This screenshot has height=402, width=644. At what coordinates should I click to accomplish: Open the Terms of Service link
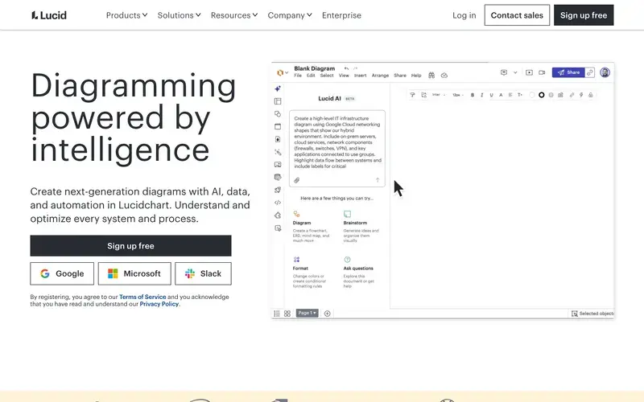tap(142, 297)
